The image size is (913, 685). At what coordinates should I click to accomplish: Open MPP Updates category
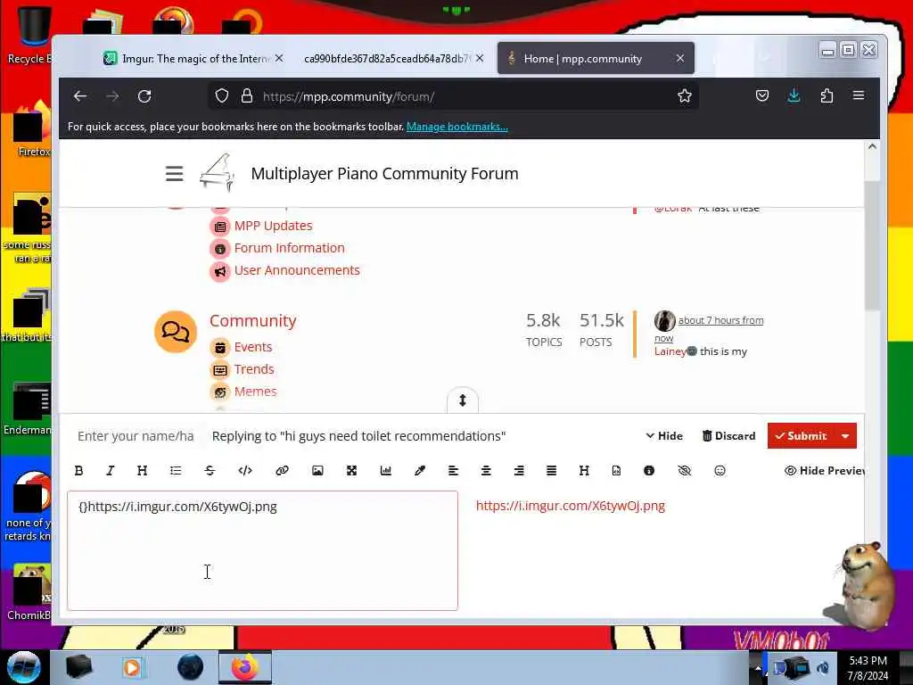(273, 226)
